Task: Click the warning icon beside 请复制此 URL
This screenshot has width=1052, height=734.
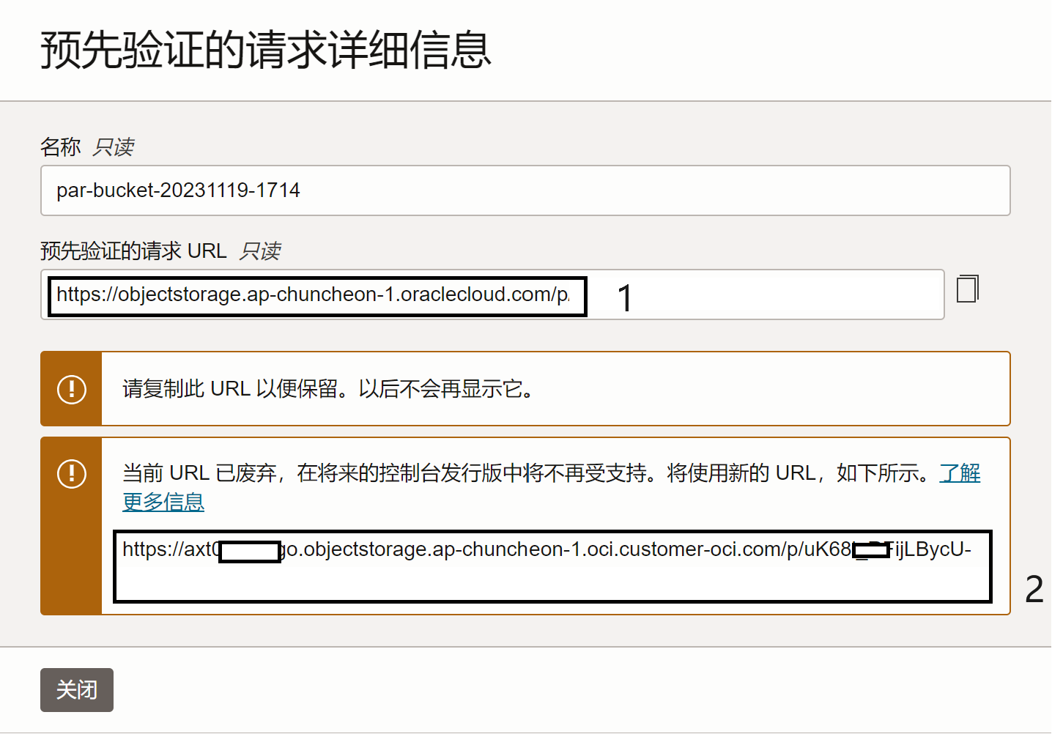Action: pyautogui.click(x=72, y=389)
